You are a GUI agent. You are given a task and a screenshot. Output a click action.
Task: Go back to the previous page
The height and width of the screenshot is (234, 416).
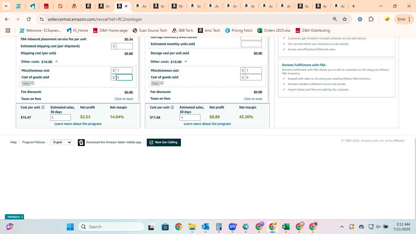7,19
